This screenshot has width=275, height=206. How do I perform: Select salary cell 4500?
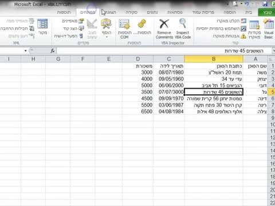tap(137, 98)
